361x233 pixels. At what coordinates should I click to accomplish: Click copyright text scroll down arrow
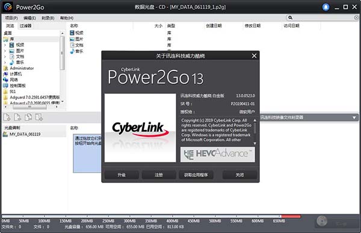(x=255, y=143)
